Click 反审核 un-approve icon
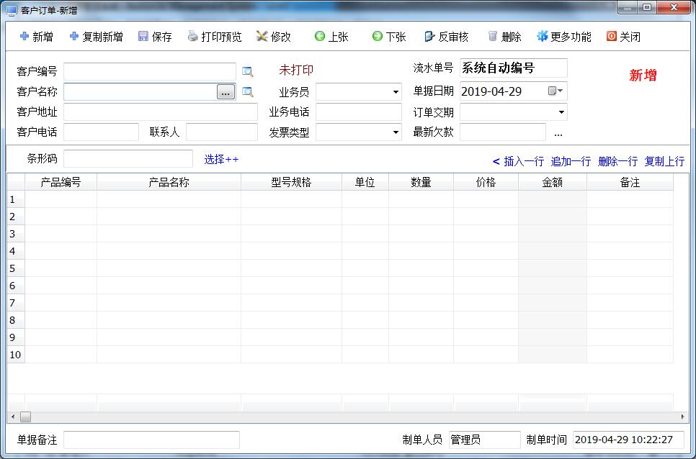This screenshot has height=459, width=696. click(430, 37)
